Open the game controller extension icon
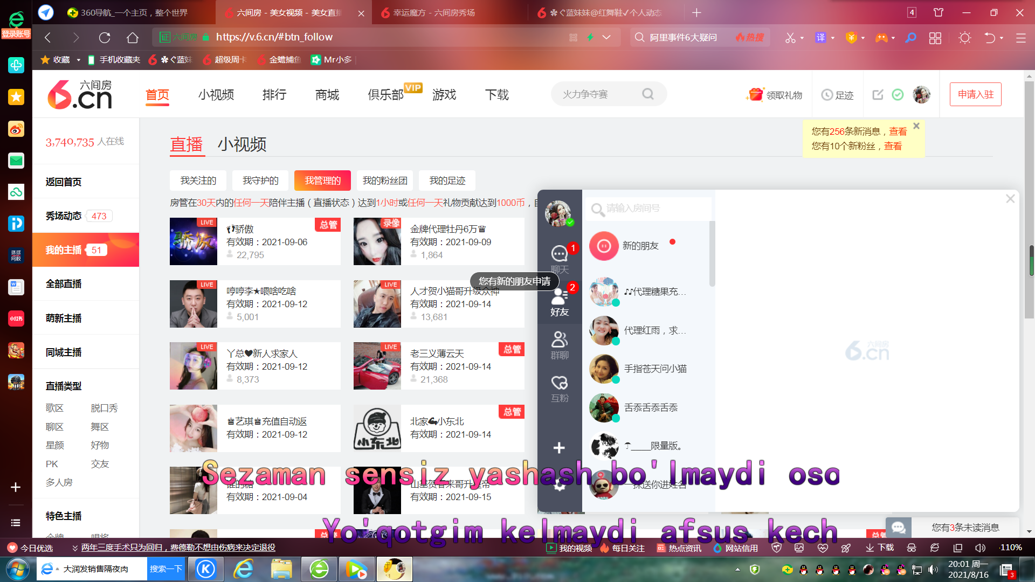The image size is (1035, 582). (x=881, y=37)
